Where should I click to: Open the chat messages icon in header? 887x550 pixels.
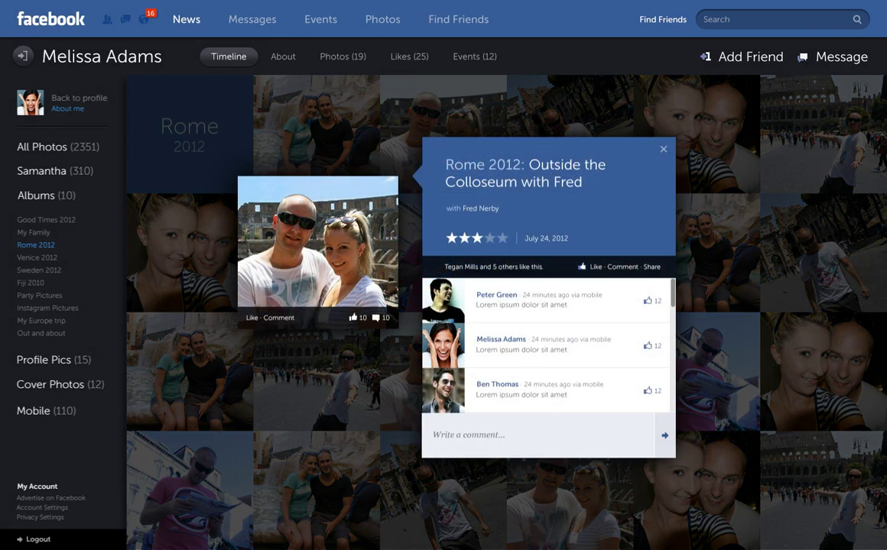125,19
